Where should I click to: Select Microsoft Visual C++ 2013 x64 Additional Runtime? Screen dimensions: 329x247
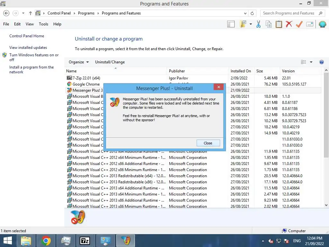point(193,188)
